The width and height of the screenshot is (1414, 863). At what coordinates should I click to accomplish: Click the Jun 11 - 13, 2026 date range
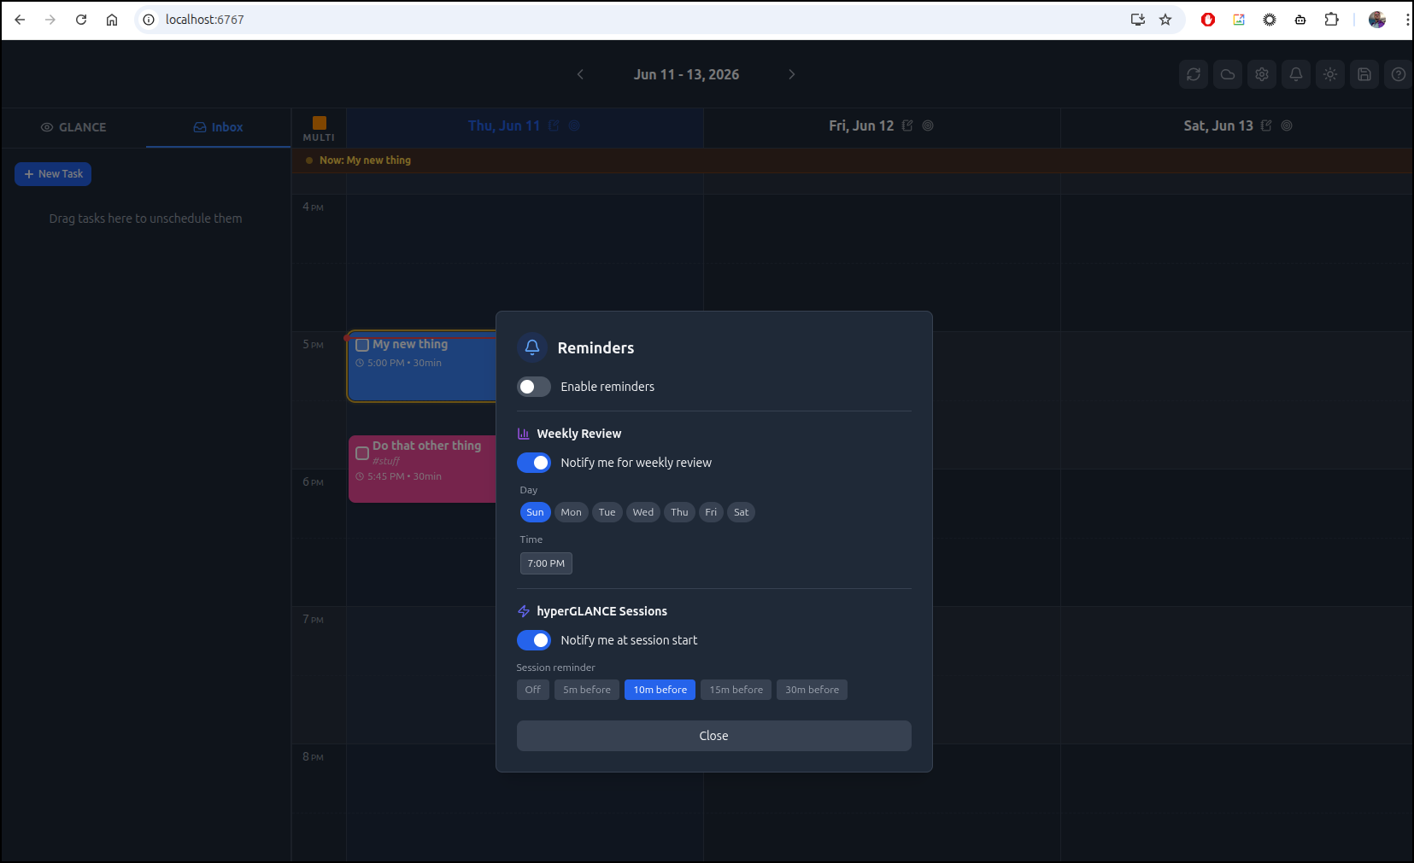pyautogui.click(x=686, y=74)
